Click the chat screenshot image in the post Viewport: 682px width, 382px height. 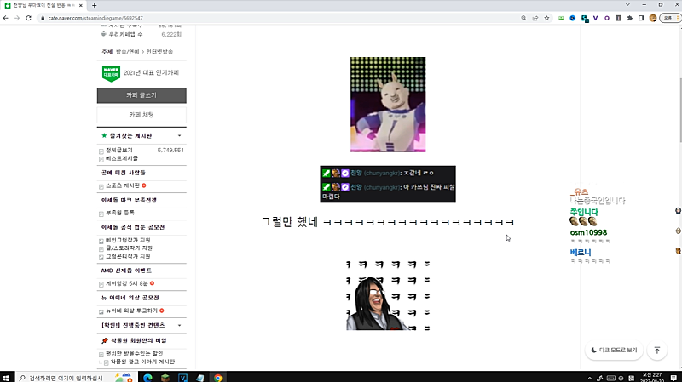pyautogui.click(x=388, y=184)
